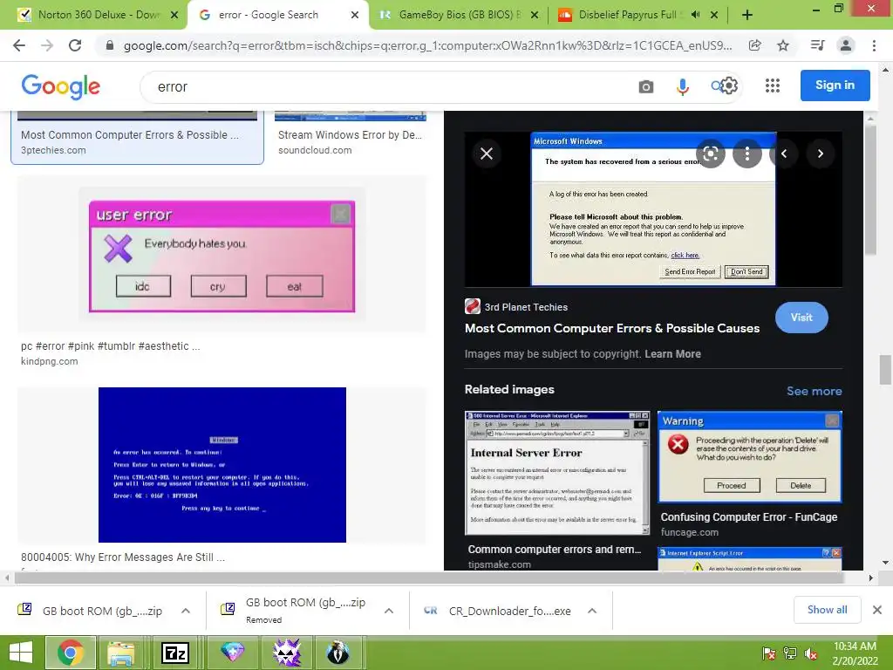The width and height of the screenshot is (893, 670).
Task: Click the Google logo
Action: tap(61, 86)
